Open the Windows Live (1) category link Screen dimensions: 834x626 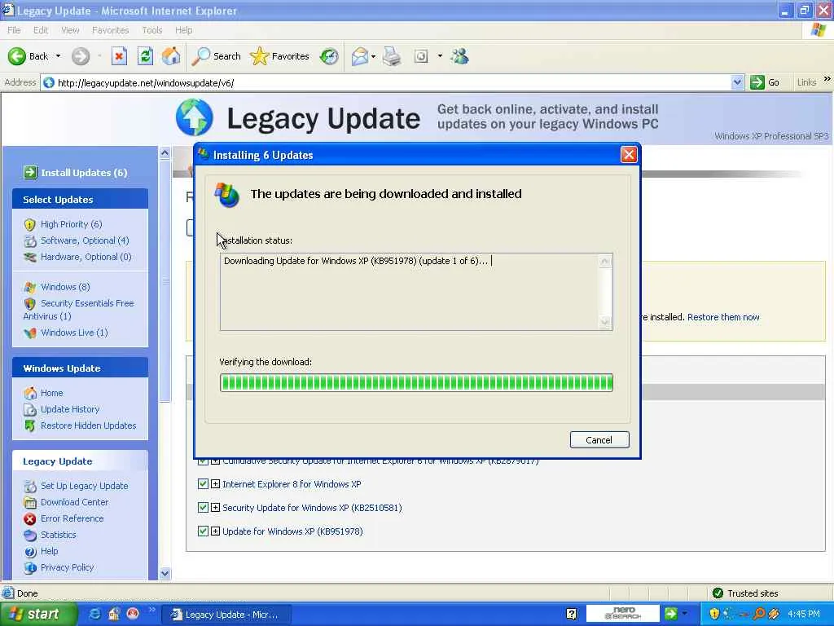[74, 333]
